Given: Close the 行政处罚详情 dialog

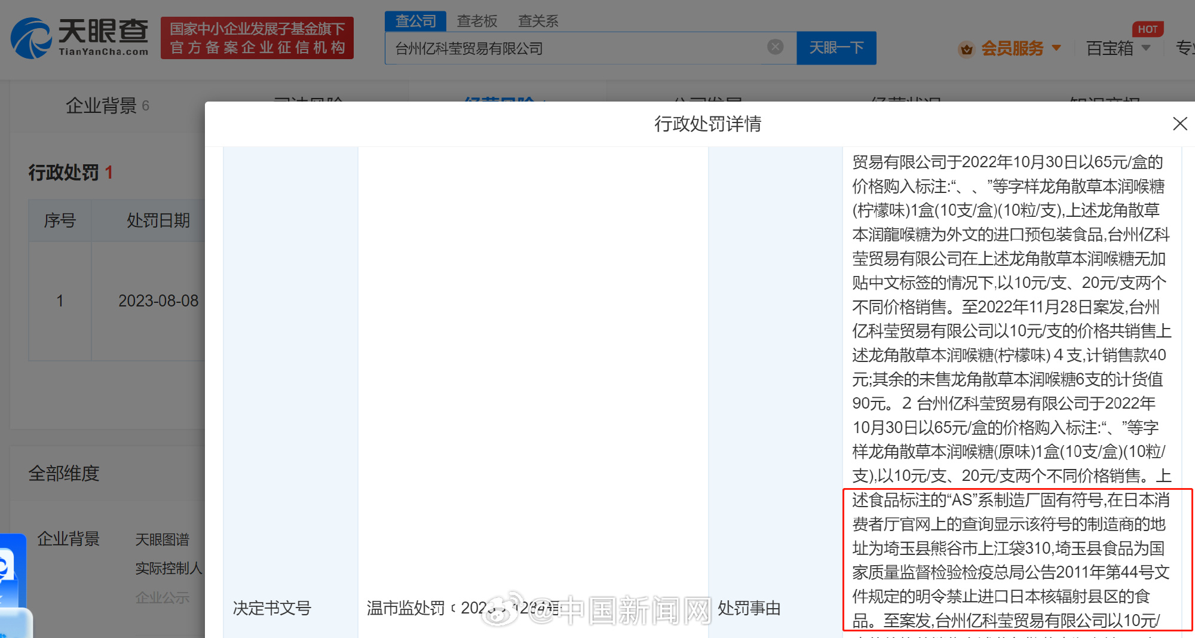Looking at the screenshot, I should pos(1179,124).
